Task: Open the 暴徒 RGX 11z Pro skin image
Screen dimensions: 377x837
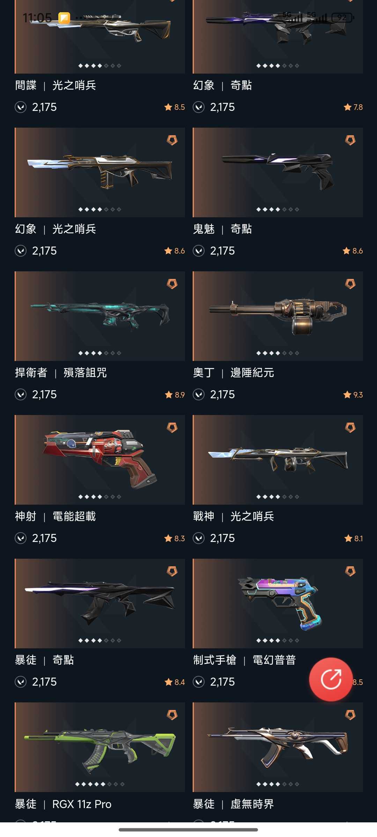Action: click(100, 747)
